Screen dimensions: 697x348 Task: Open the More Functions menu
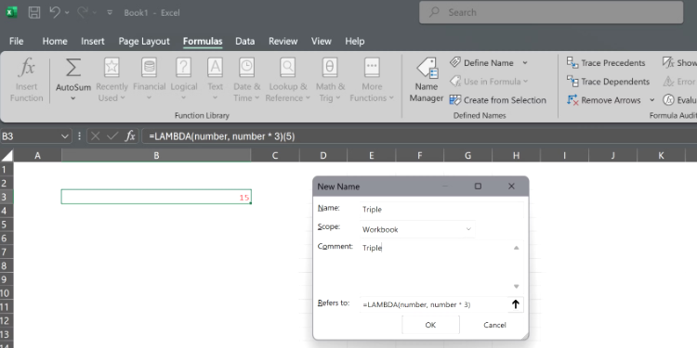(x=372, y=81)
